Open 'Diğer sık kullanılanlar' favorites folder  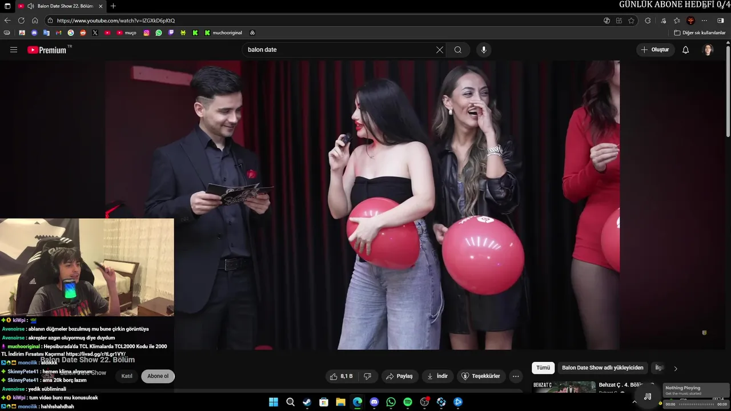click(700, 33)
